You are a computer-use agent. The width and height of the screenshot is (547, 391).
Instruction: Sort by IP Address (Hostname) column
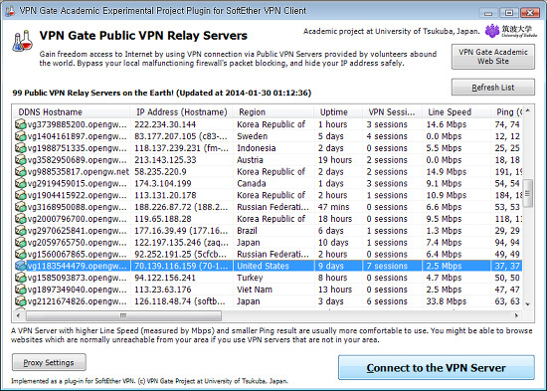[181, 112]
